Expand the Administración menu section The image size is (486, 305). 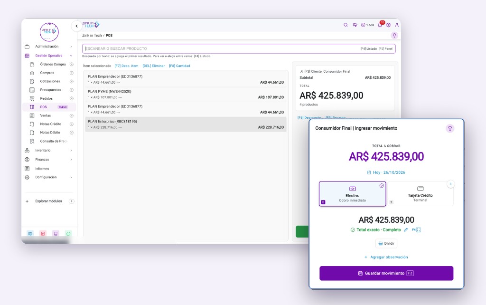click(49, 47)
